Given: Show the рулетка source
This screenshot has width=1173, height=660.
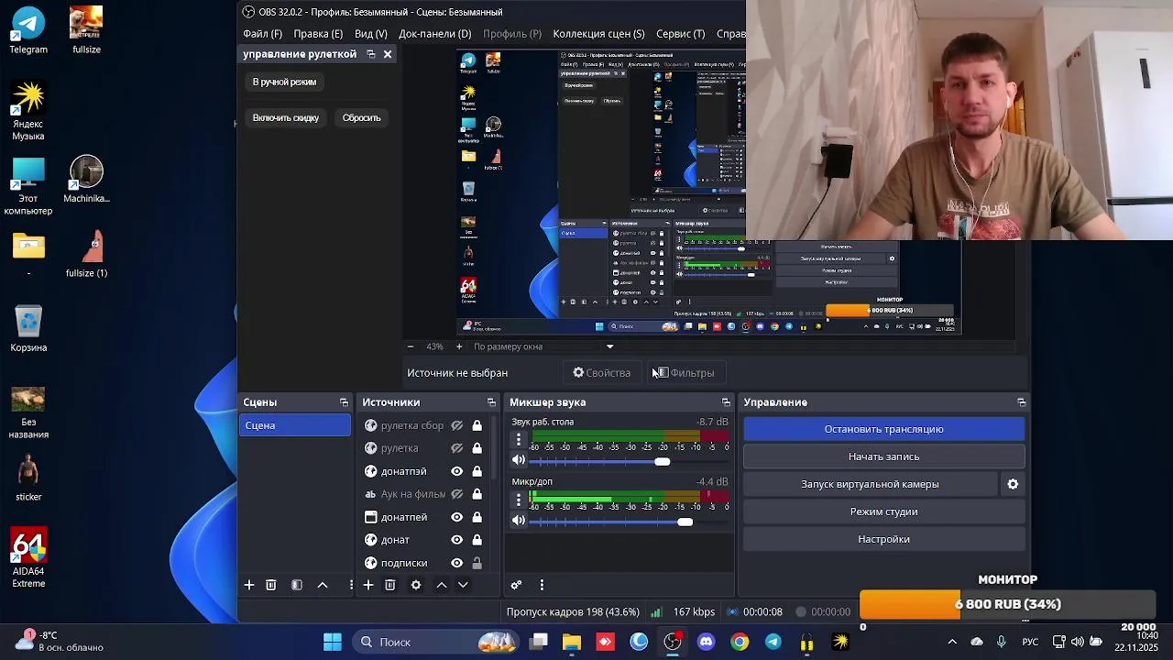Looking at the screenshot, I should [x=456, y=448].
